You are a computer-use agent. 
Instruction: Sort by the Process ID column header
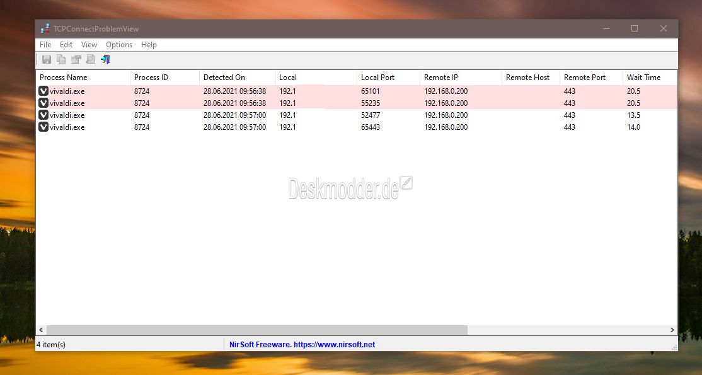click(164, 78)
